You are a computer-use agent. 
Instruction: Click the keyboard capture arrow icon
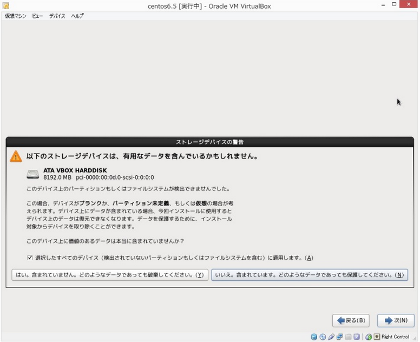coord(377,337)
